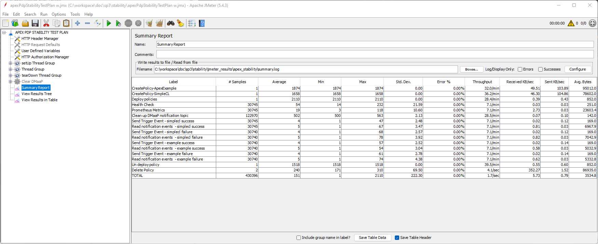Select HTTP Header Manager node
This screenshot has height=244, width=598.
point(40,39)
